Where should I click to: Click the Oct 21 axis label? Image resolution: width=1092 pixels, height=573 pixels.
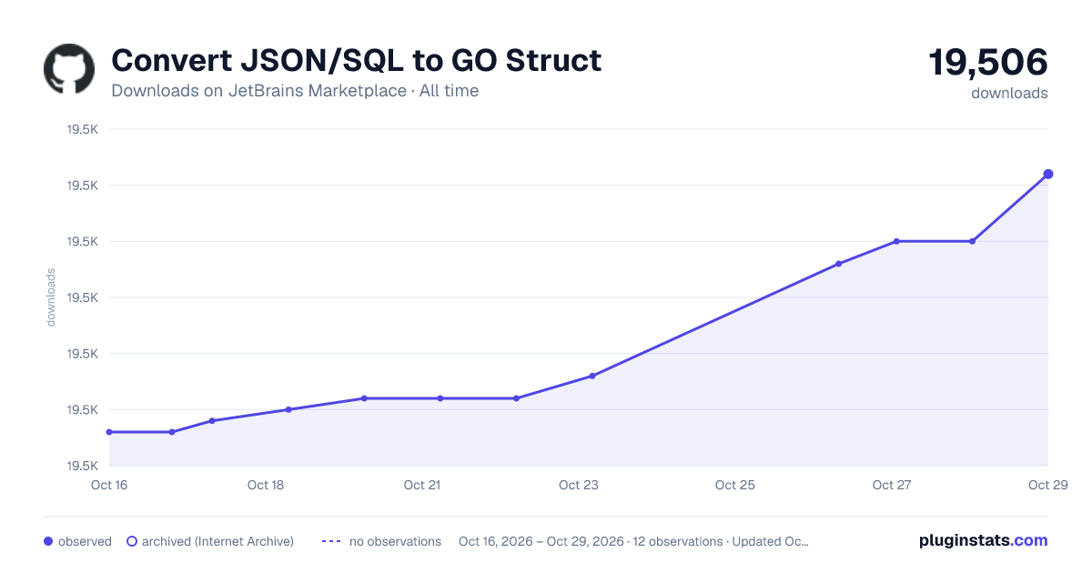point(422,485)
